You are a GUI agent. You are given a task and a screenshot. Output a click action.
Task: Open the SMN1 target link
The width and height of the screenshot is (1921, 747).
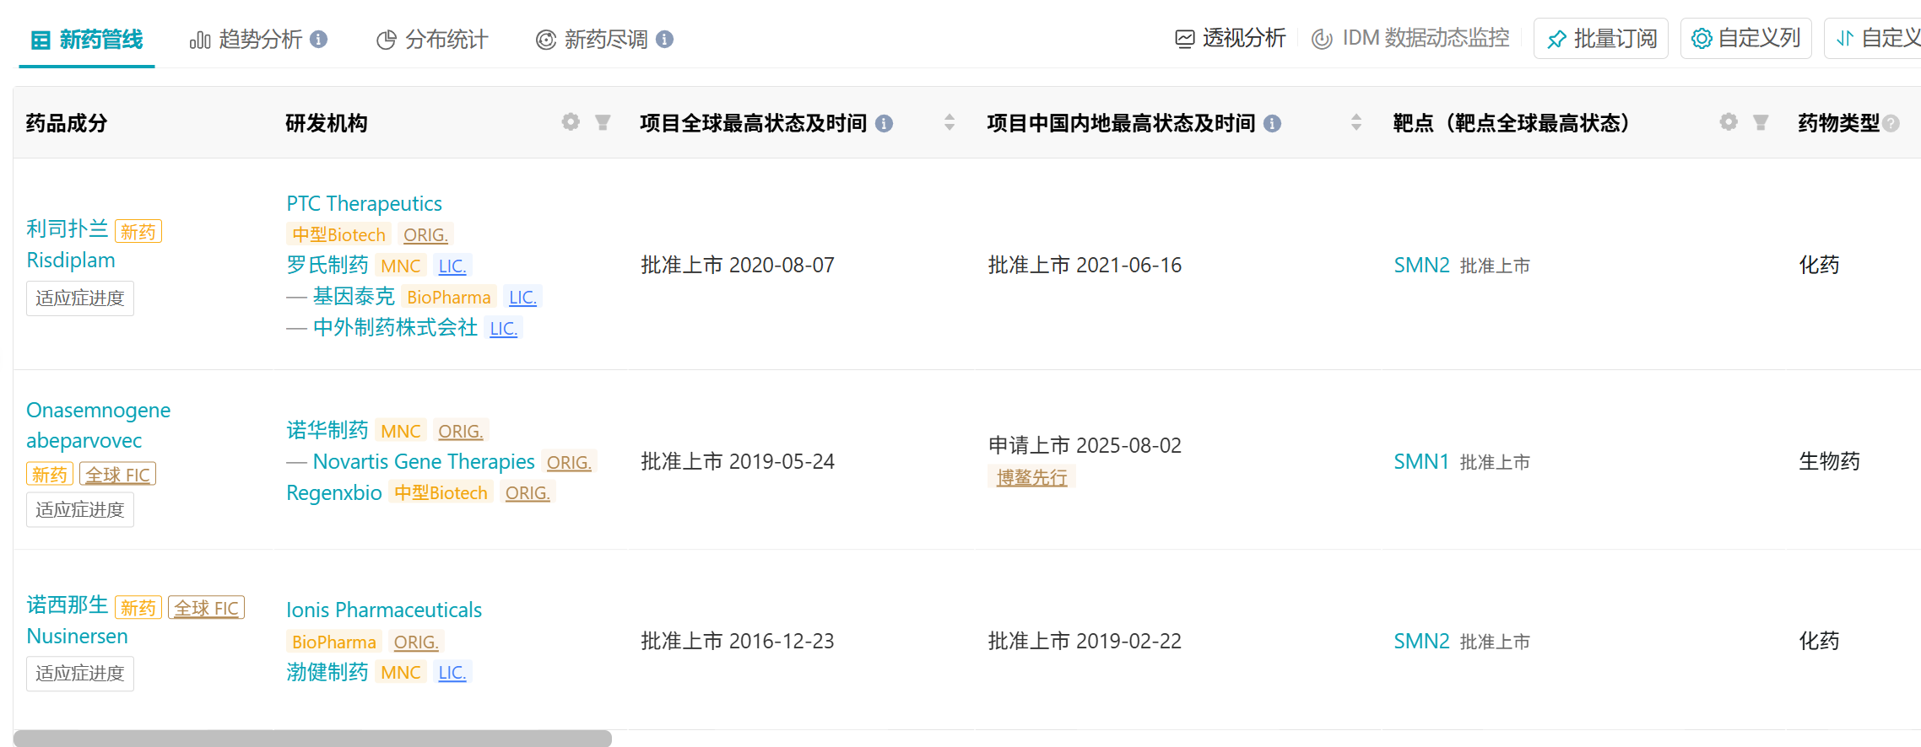pos(1421,462)
